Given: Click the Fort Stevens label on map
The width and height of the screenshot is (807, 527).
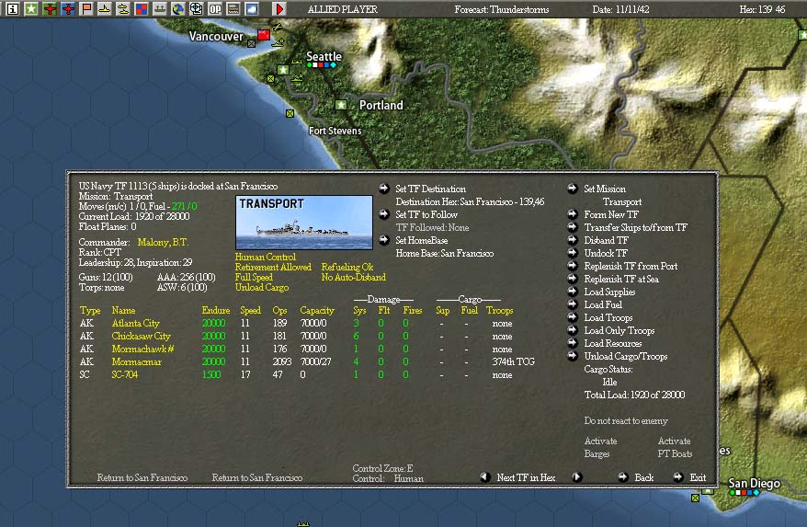Looking at the screenshot, I should point(335,131).
